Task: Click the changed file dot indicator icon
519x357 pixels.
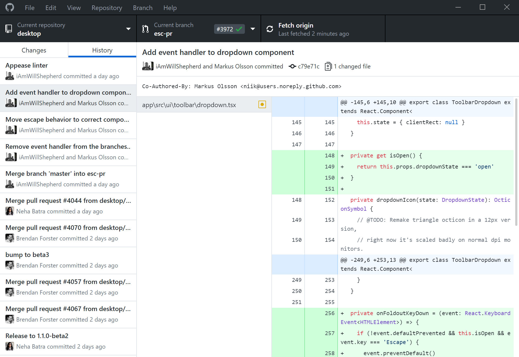Action: (x=262, y=104)
